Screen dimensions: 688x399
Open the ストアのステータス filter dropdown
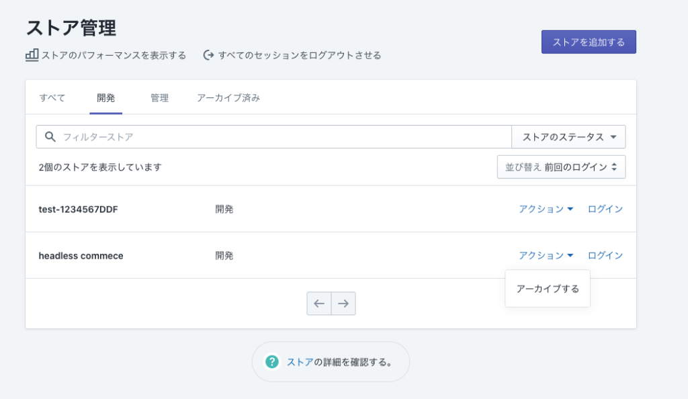pyautogui.click(x=568, y=137)
